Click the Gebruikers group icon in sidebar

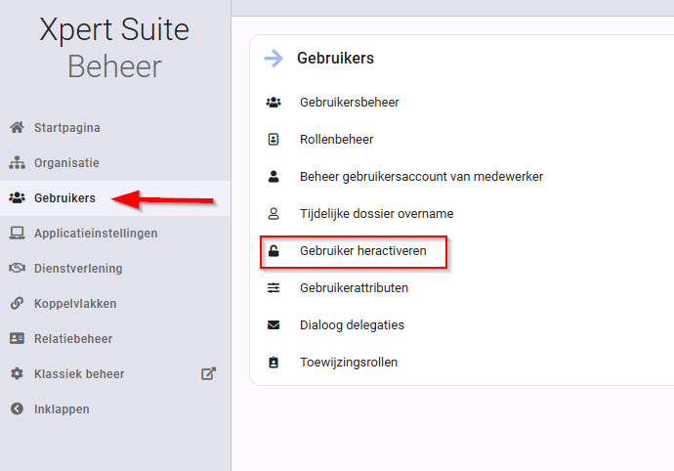pos(18,197)
